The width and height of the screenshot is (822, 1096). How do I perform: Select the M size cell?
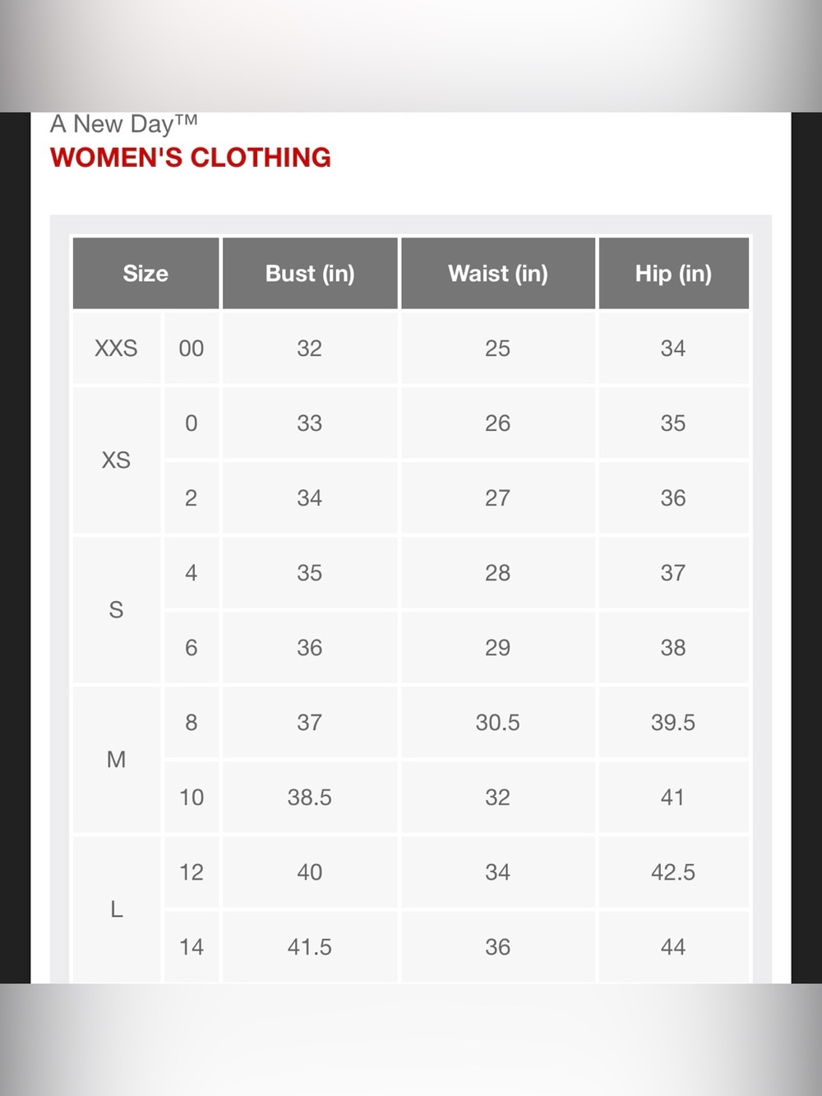116,759
